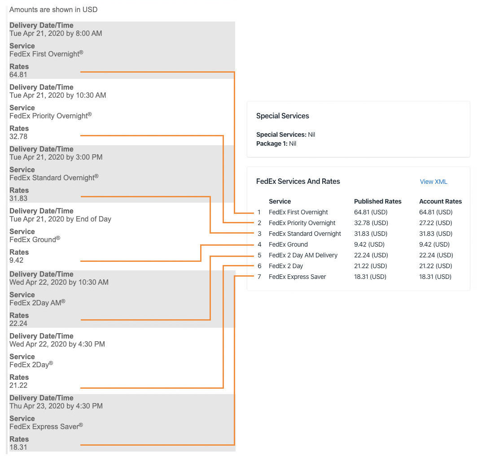Click the Account Rates column header
Viewport: 477px width, 456px height.
coord(440,201)
